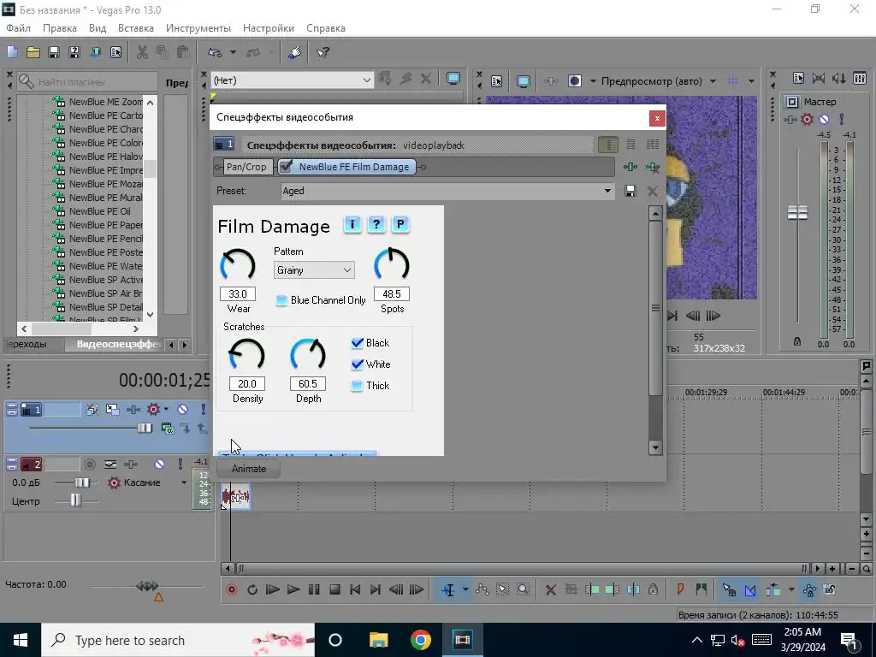
Task: Mute master bus circle icon
Action: [x=824, y=119]
